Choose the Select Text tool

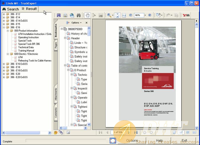tap(94, 15)
